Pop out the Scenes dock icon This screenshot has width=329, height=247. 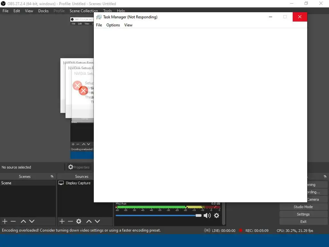point(52,177)
